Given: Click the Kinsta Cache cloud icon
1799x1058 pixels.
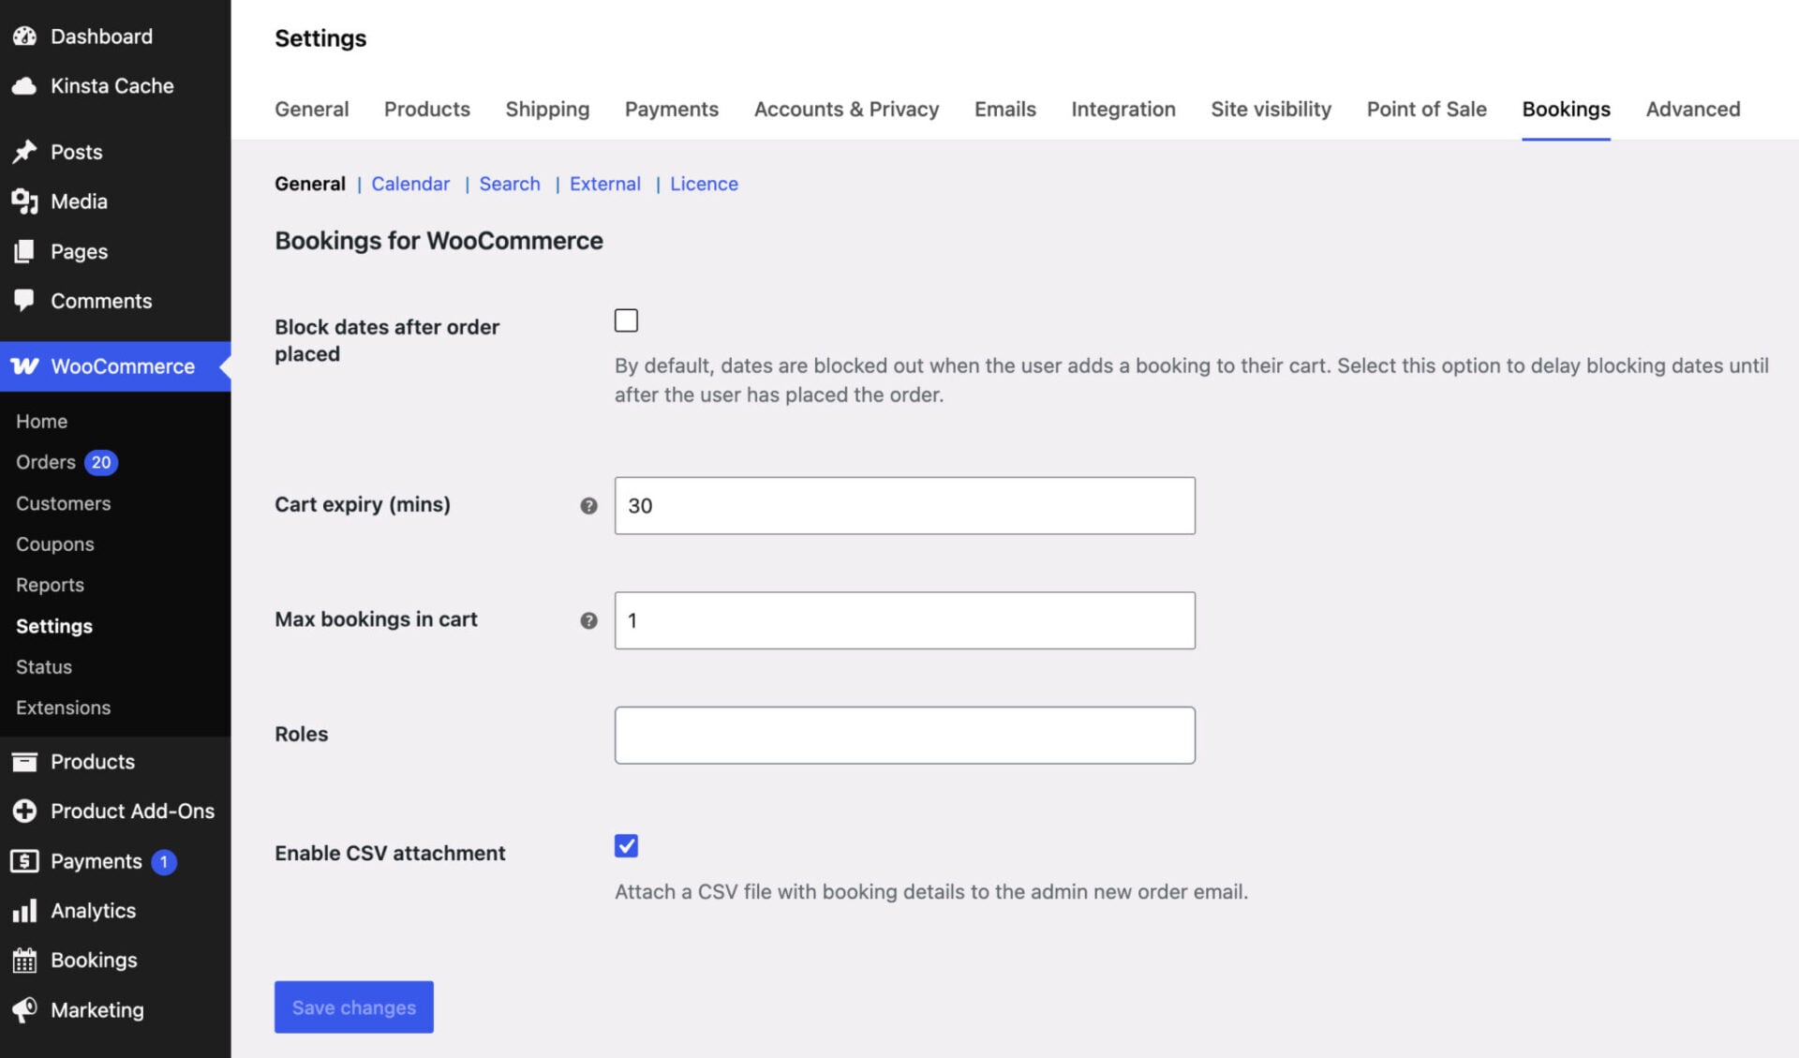Looking at the screenshot, I should point(24,86).
